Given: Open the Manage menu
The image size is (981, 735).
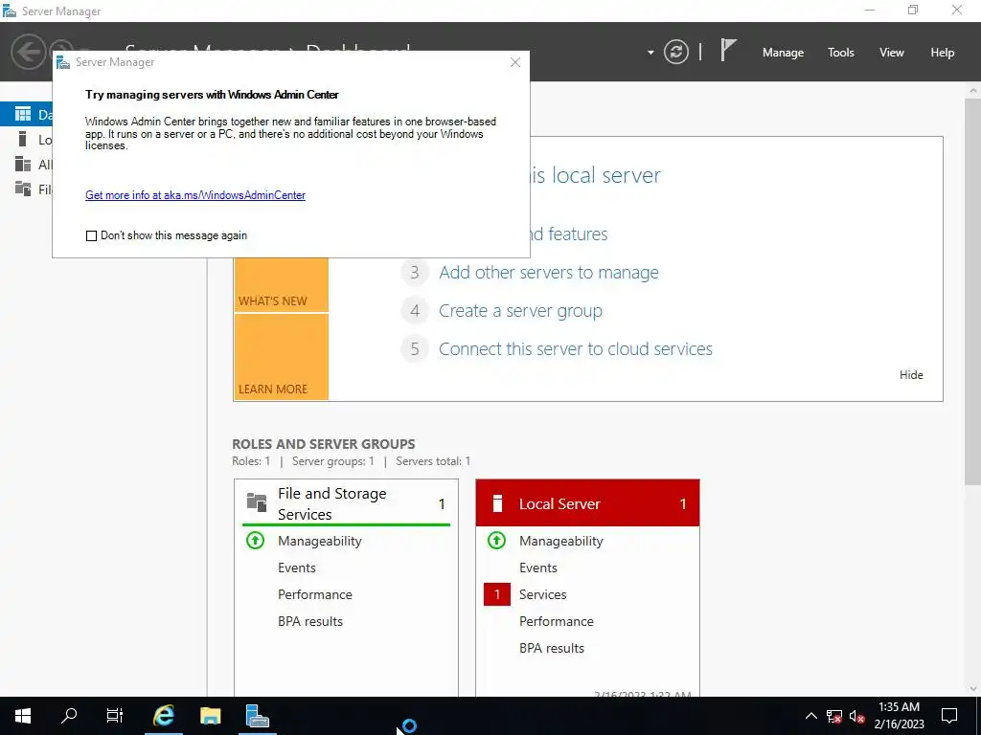Looking at the screenshot, I should pyautogui.click(x=783, y=53).
